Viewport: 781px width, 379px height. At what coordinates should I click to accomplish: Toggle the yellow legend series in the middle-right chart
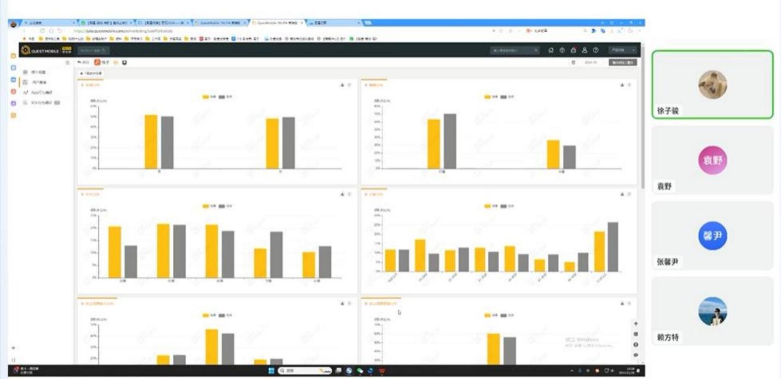[491, 206]
